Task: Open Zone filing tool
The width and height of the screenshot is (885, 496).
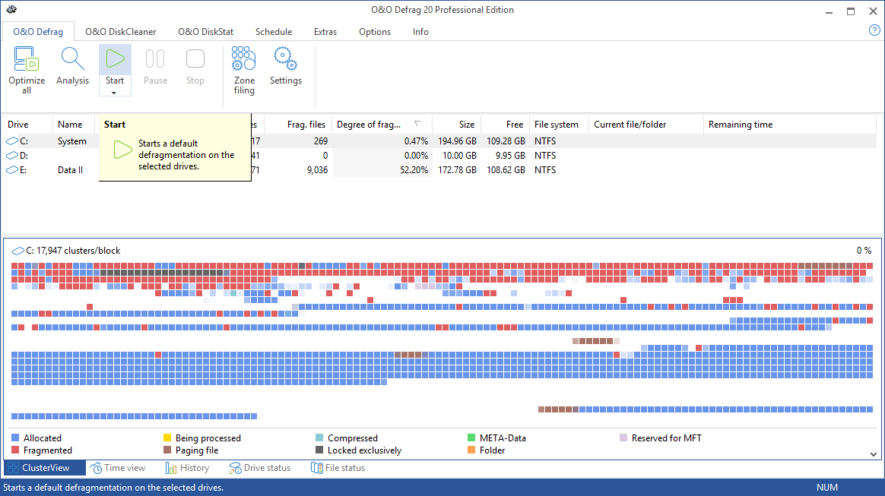Action: tap(244, 59)
